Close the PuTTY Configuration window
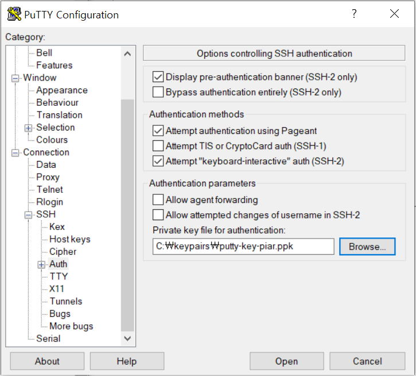416x376 pixels. (395, 14)
